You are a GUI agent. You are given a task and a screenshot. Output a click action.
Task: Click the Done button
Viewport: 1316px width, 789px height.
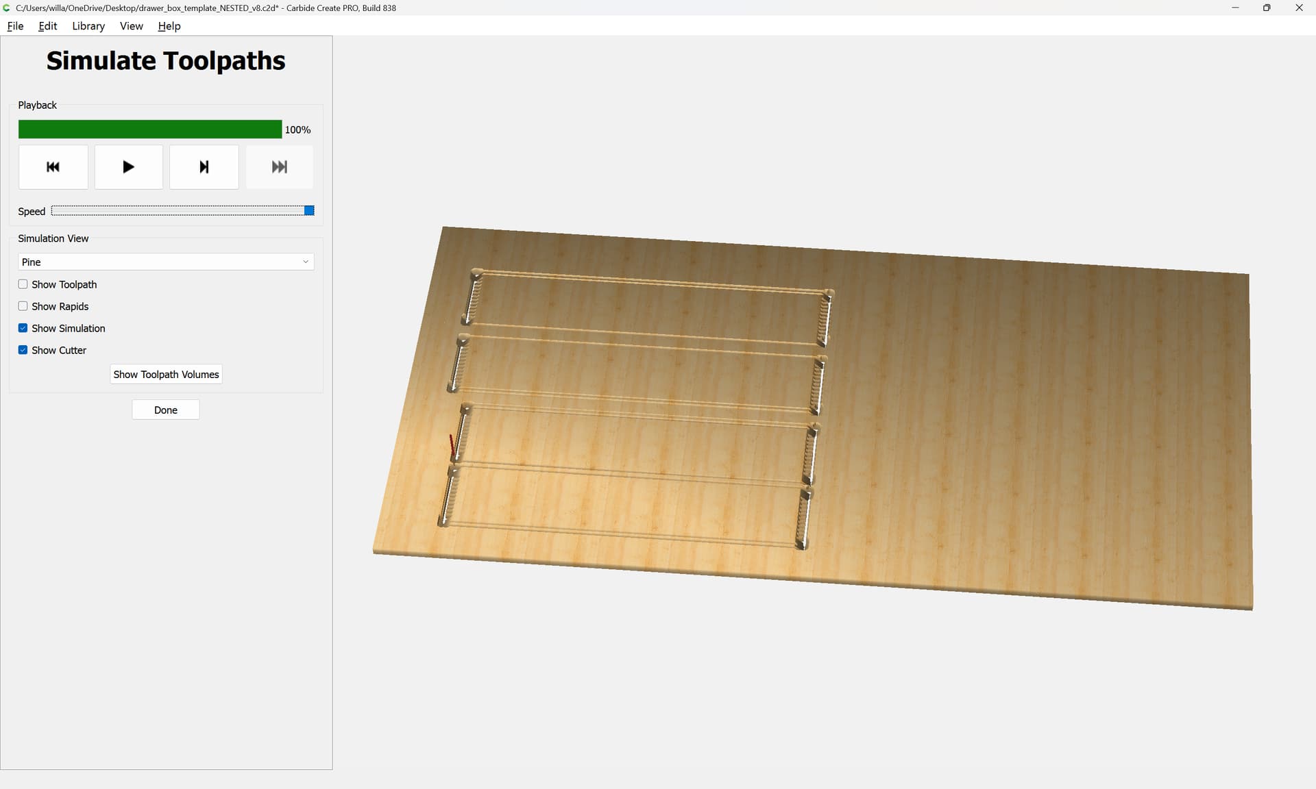click(x=165, y=410)
